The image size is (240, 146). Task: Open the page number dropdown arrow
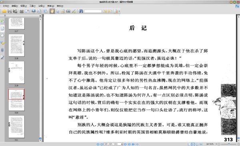pos(122,144)
